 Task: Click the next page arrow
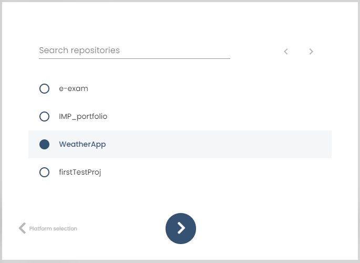pos(311,52)
